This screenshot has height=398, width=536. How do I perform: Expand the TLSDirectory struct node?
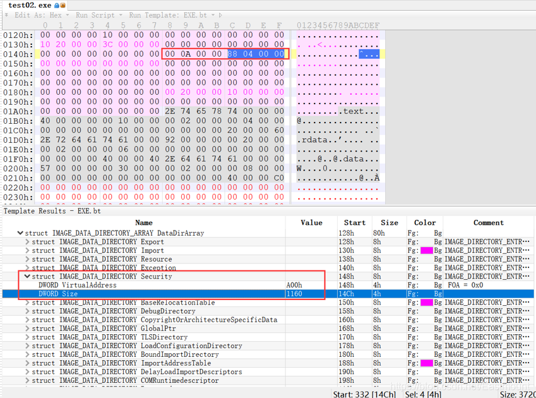coord(27,337)
